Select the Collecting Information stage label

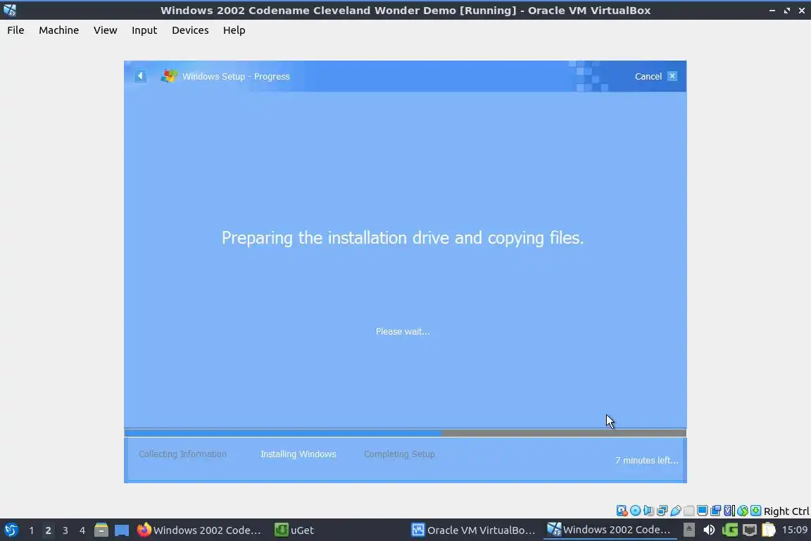coord(182,454)
